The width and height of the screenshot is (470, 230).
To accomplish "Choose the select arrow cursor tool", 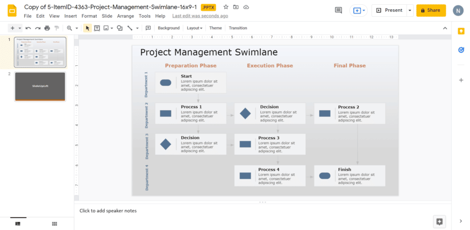I will (x=88, y=28).
